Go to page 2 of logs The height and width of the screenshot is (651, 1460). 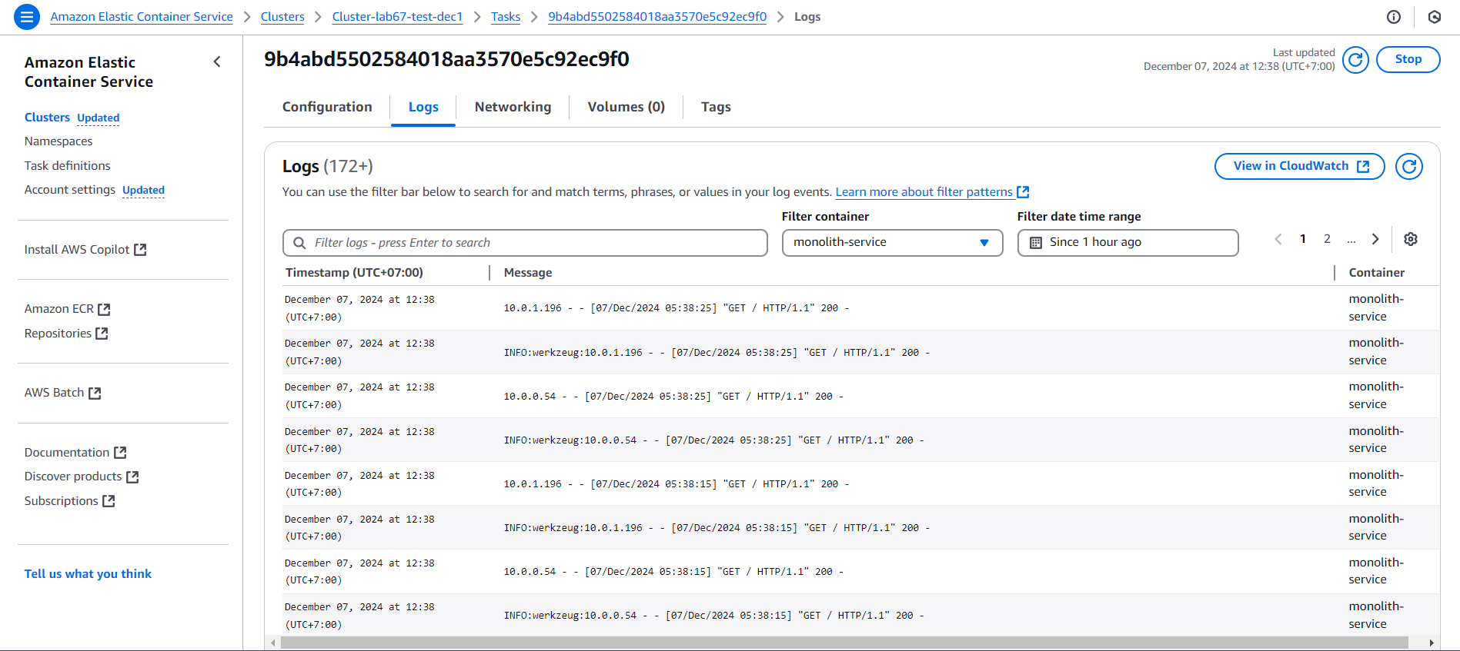(1327, 239)
